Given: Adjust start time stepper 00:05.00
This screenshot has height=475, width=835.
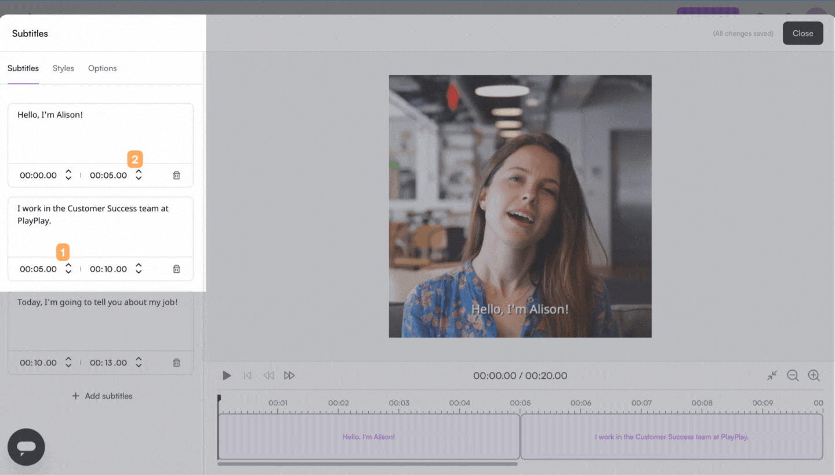Looking at the screenshot, I should tap(68, 269).
